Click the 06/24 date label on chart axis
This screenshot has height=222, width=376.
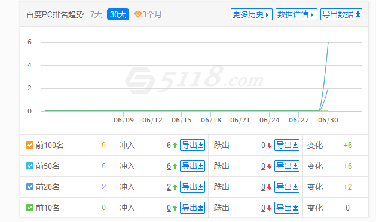coord(270,120)
